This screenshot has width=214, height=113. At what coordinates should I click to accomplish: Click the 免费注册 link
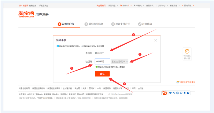point(33,5)
